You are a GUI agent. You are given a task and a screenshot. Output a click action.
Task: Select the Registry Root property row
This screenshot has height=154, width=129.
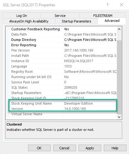click(63, 72)
